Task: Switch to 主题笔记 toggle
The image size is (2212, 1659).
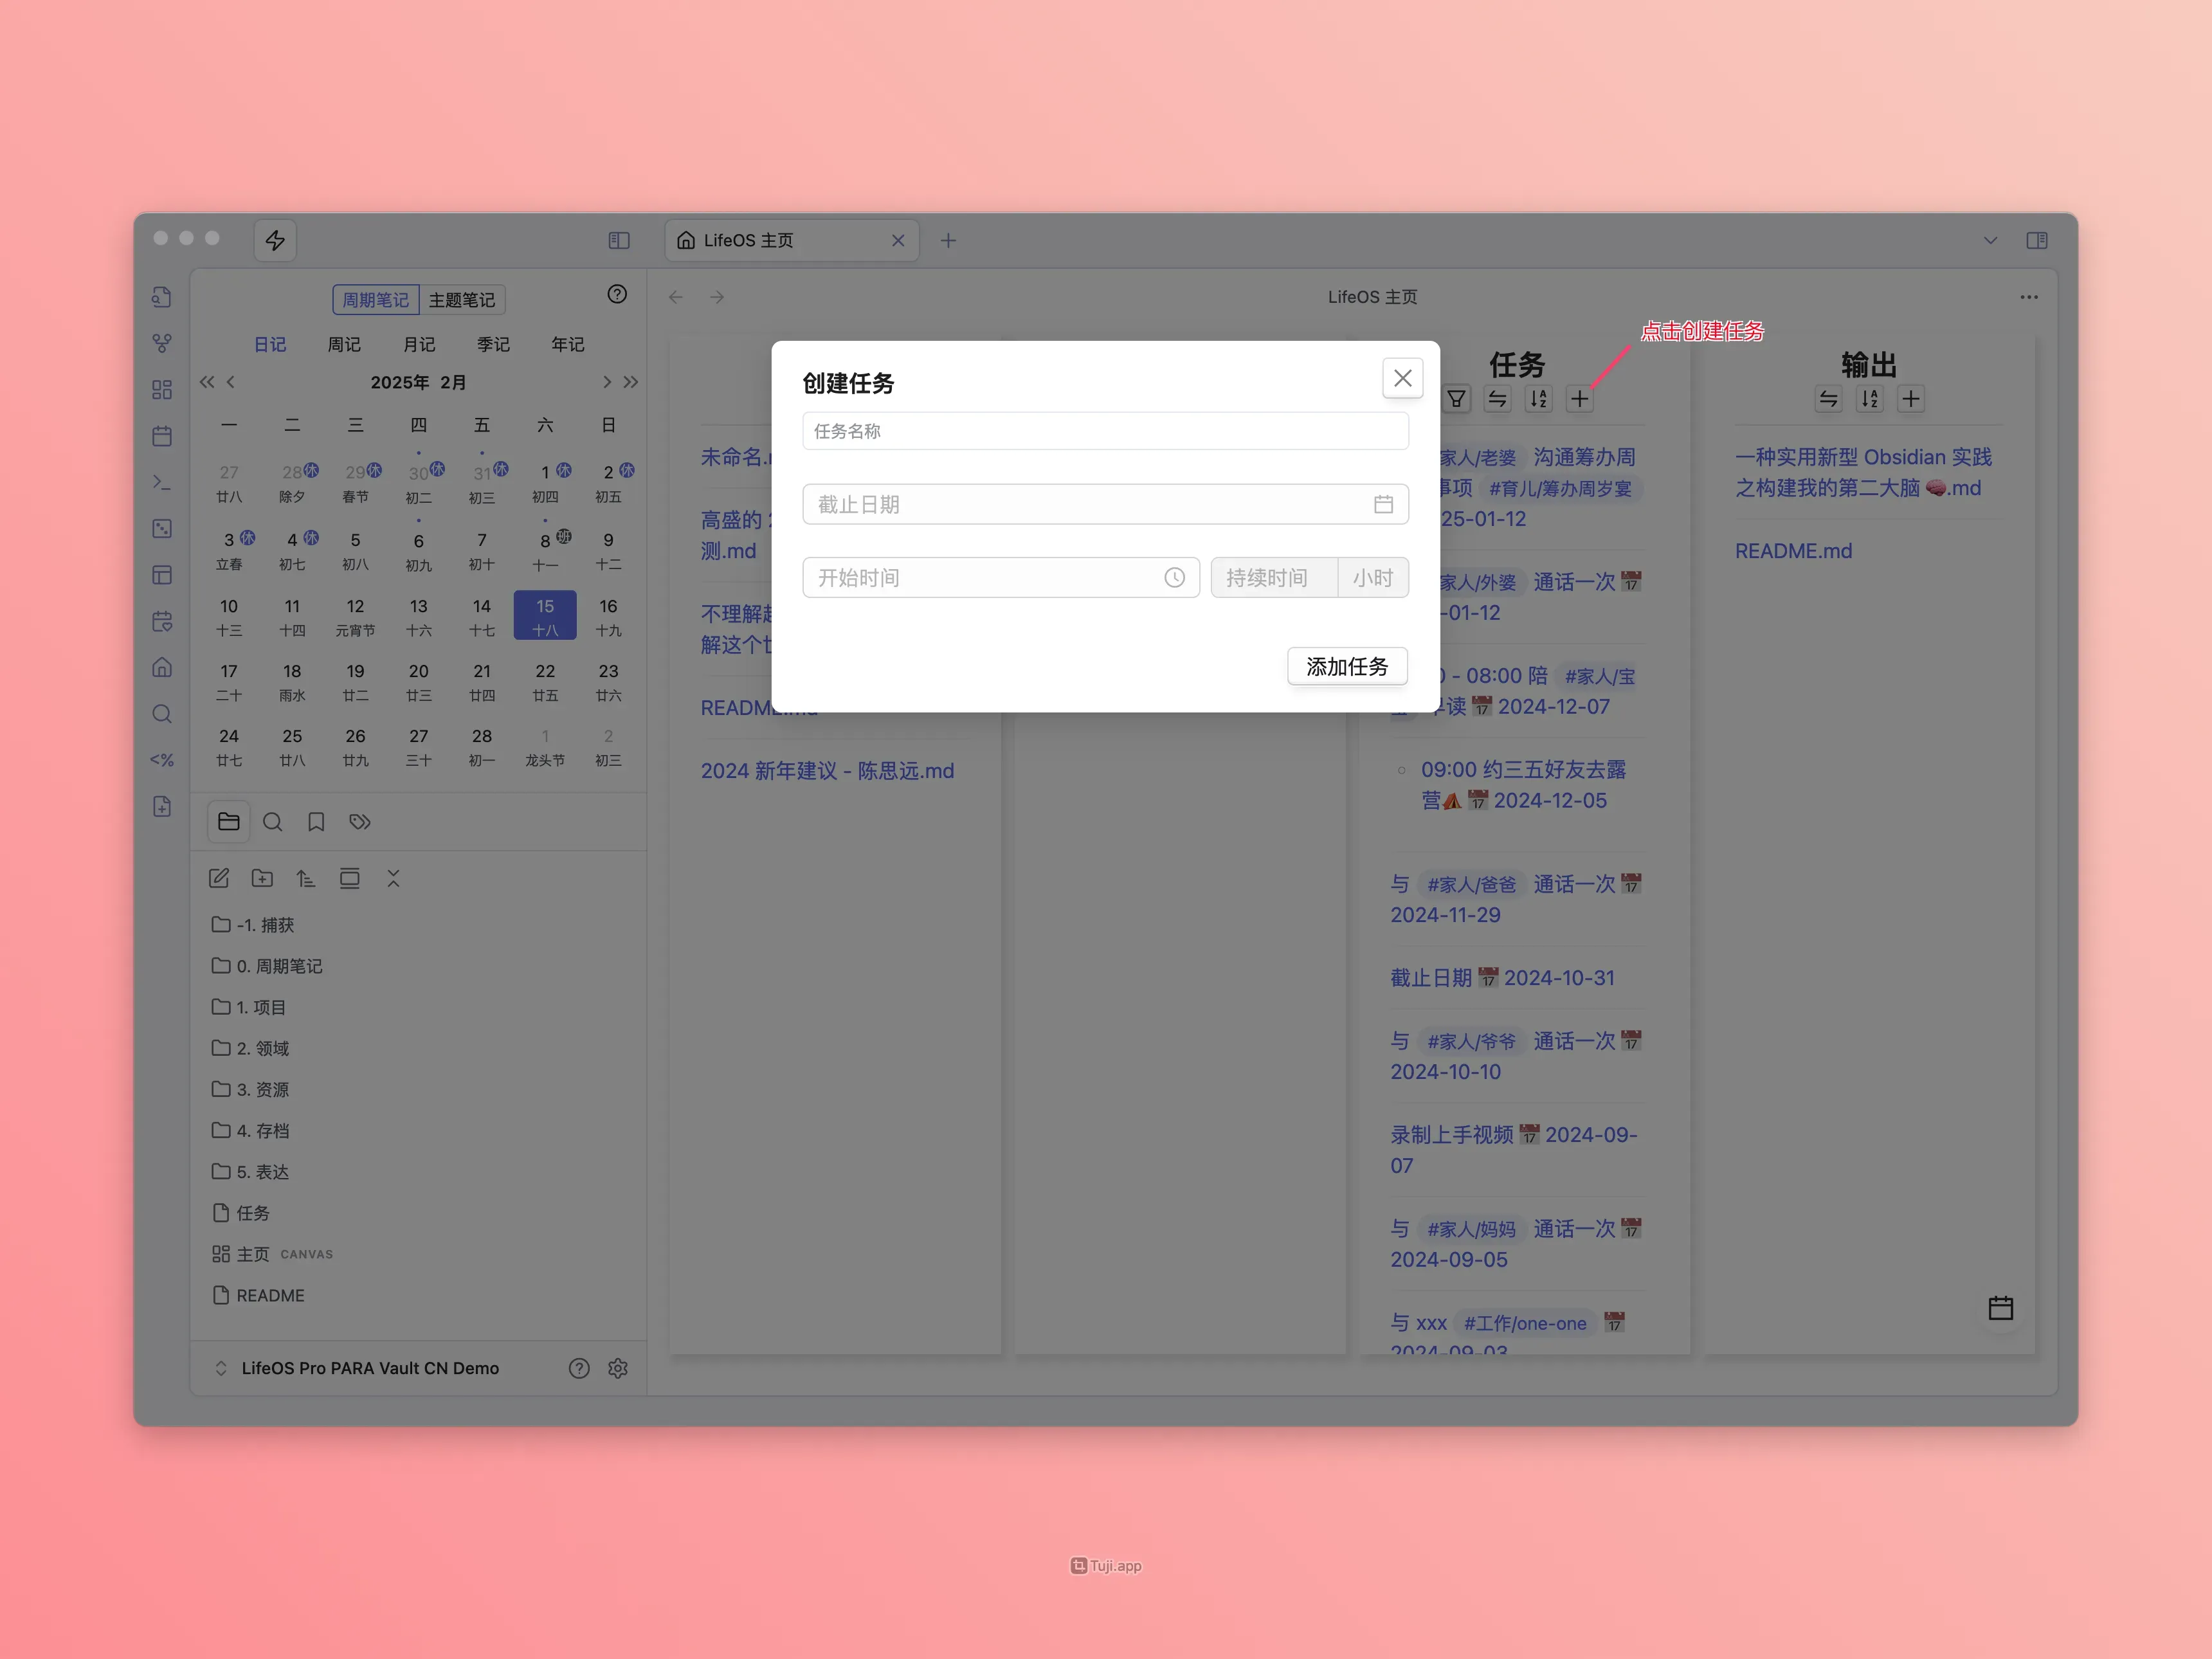Action: tap(461, 300)
